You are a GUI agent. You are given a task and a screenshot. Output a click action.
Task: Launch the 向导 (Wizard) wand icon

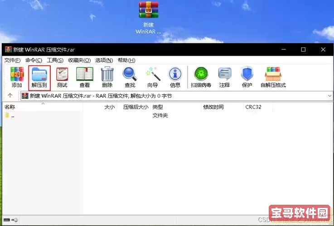click(x=153, y=77)
